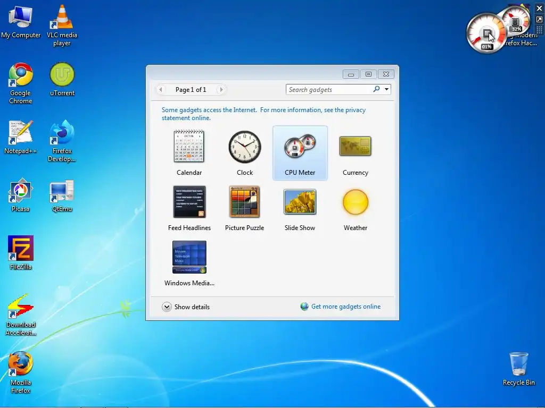Go to the next gadgets page
Screen dimensions: 545x408
221,89
